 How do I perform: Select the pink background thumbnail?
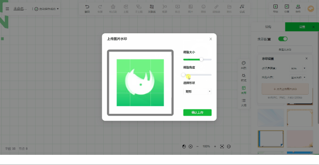300,139
